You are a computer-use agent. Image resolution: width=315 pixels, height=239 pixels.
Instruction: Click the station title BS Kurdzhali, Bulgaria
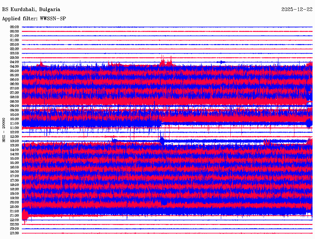pos(31,9)
